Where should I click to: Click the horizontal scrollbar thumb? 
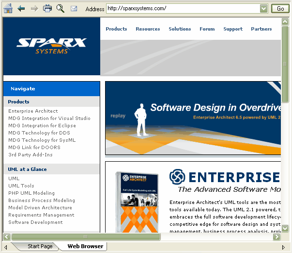pos(86,237)
